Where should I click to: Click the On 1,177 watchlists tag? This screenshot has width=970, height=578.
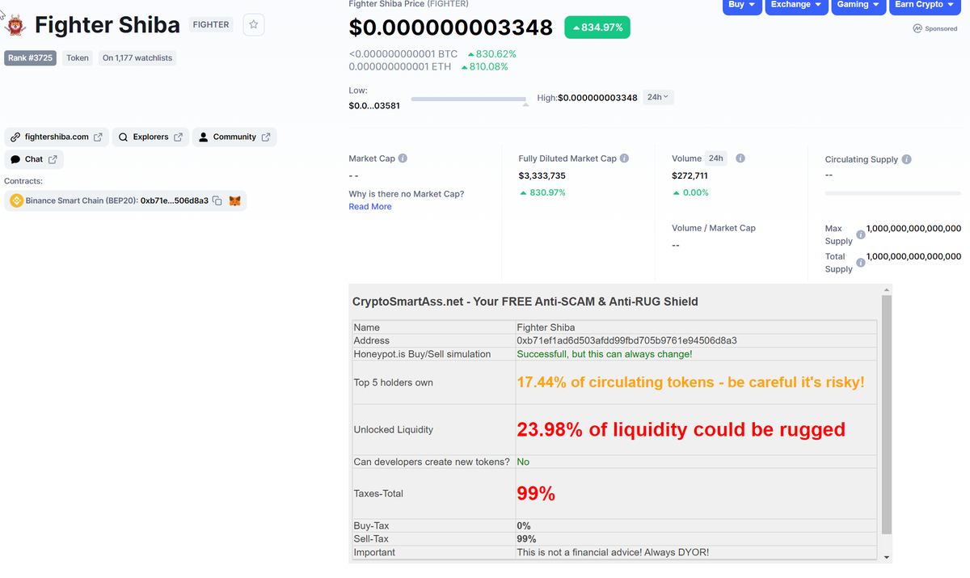[x=137, y=58]
